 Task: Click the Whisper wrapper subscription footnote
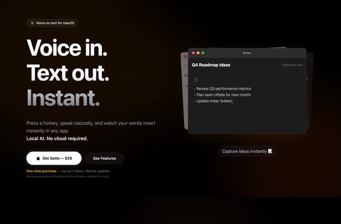point(68,176)
